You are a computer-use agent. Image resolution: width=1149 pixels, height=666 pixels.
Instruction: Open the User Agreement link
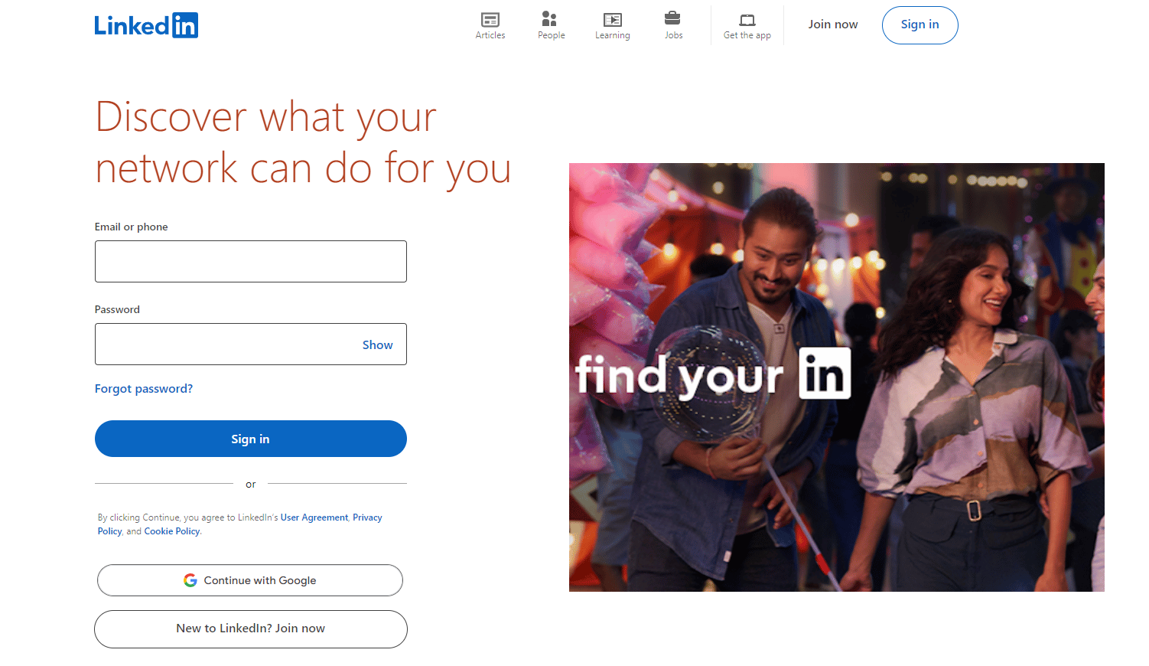click(x=314, y=517)
